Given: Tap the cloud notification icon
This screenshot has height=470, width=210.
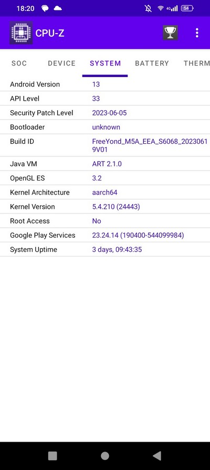Looking at the screenshot, I should coord(58,8).
